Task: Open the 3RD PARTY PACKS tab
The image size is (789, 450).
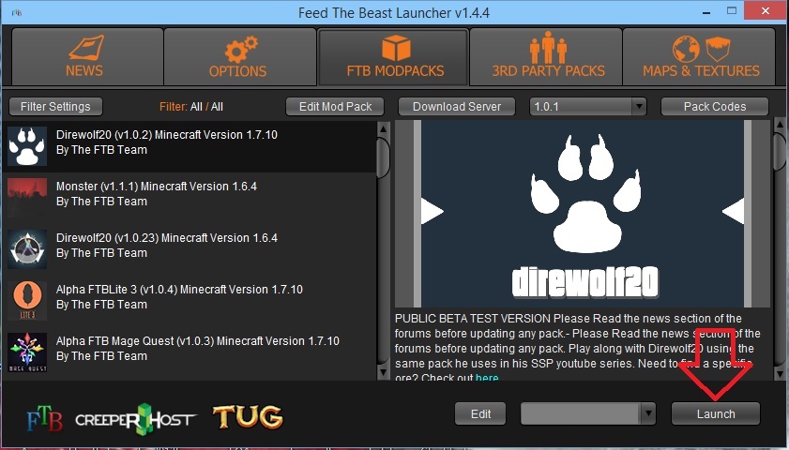Action: coord(546,56)
